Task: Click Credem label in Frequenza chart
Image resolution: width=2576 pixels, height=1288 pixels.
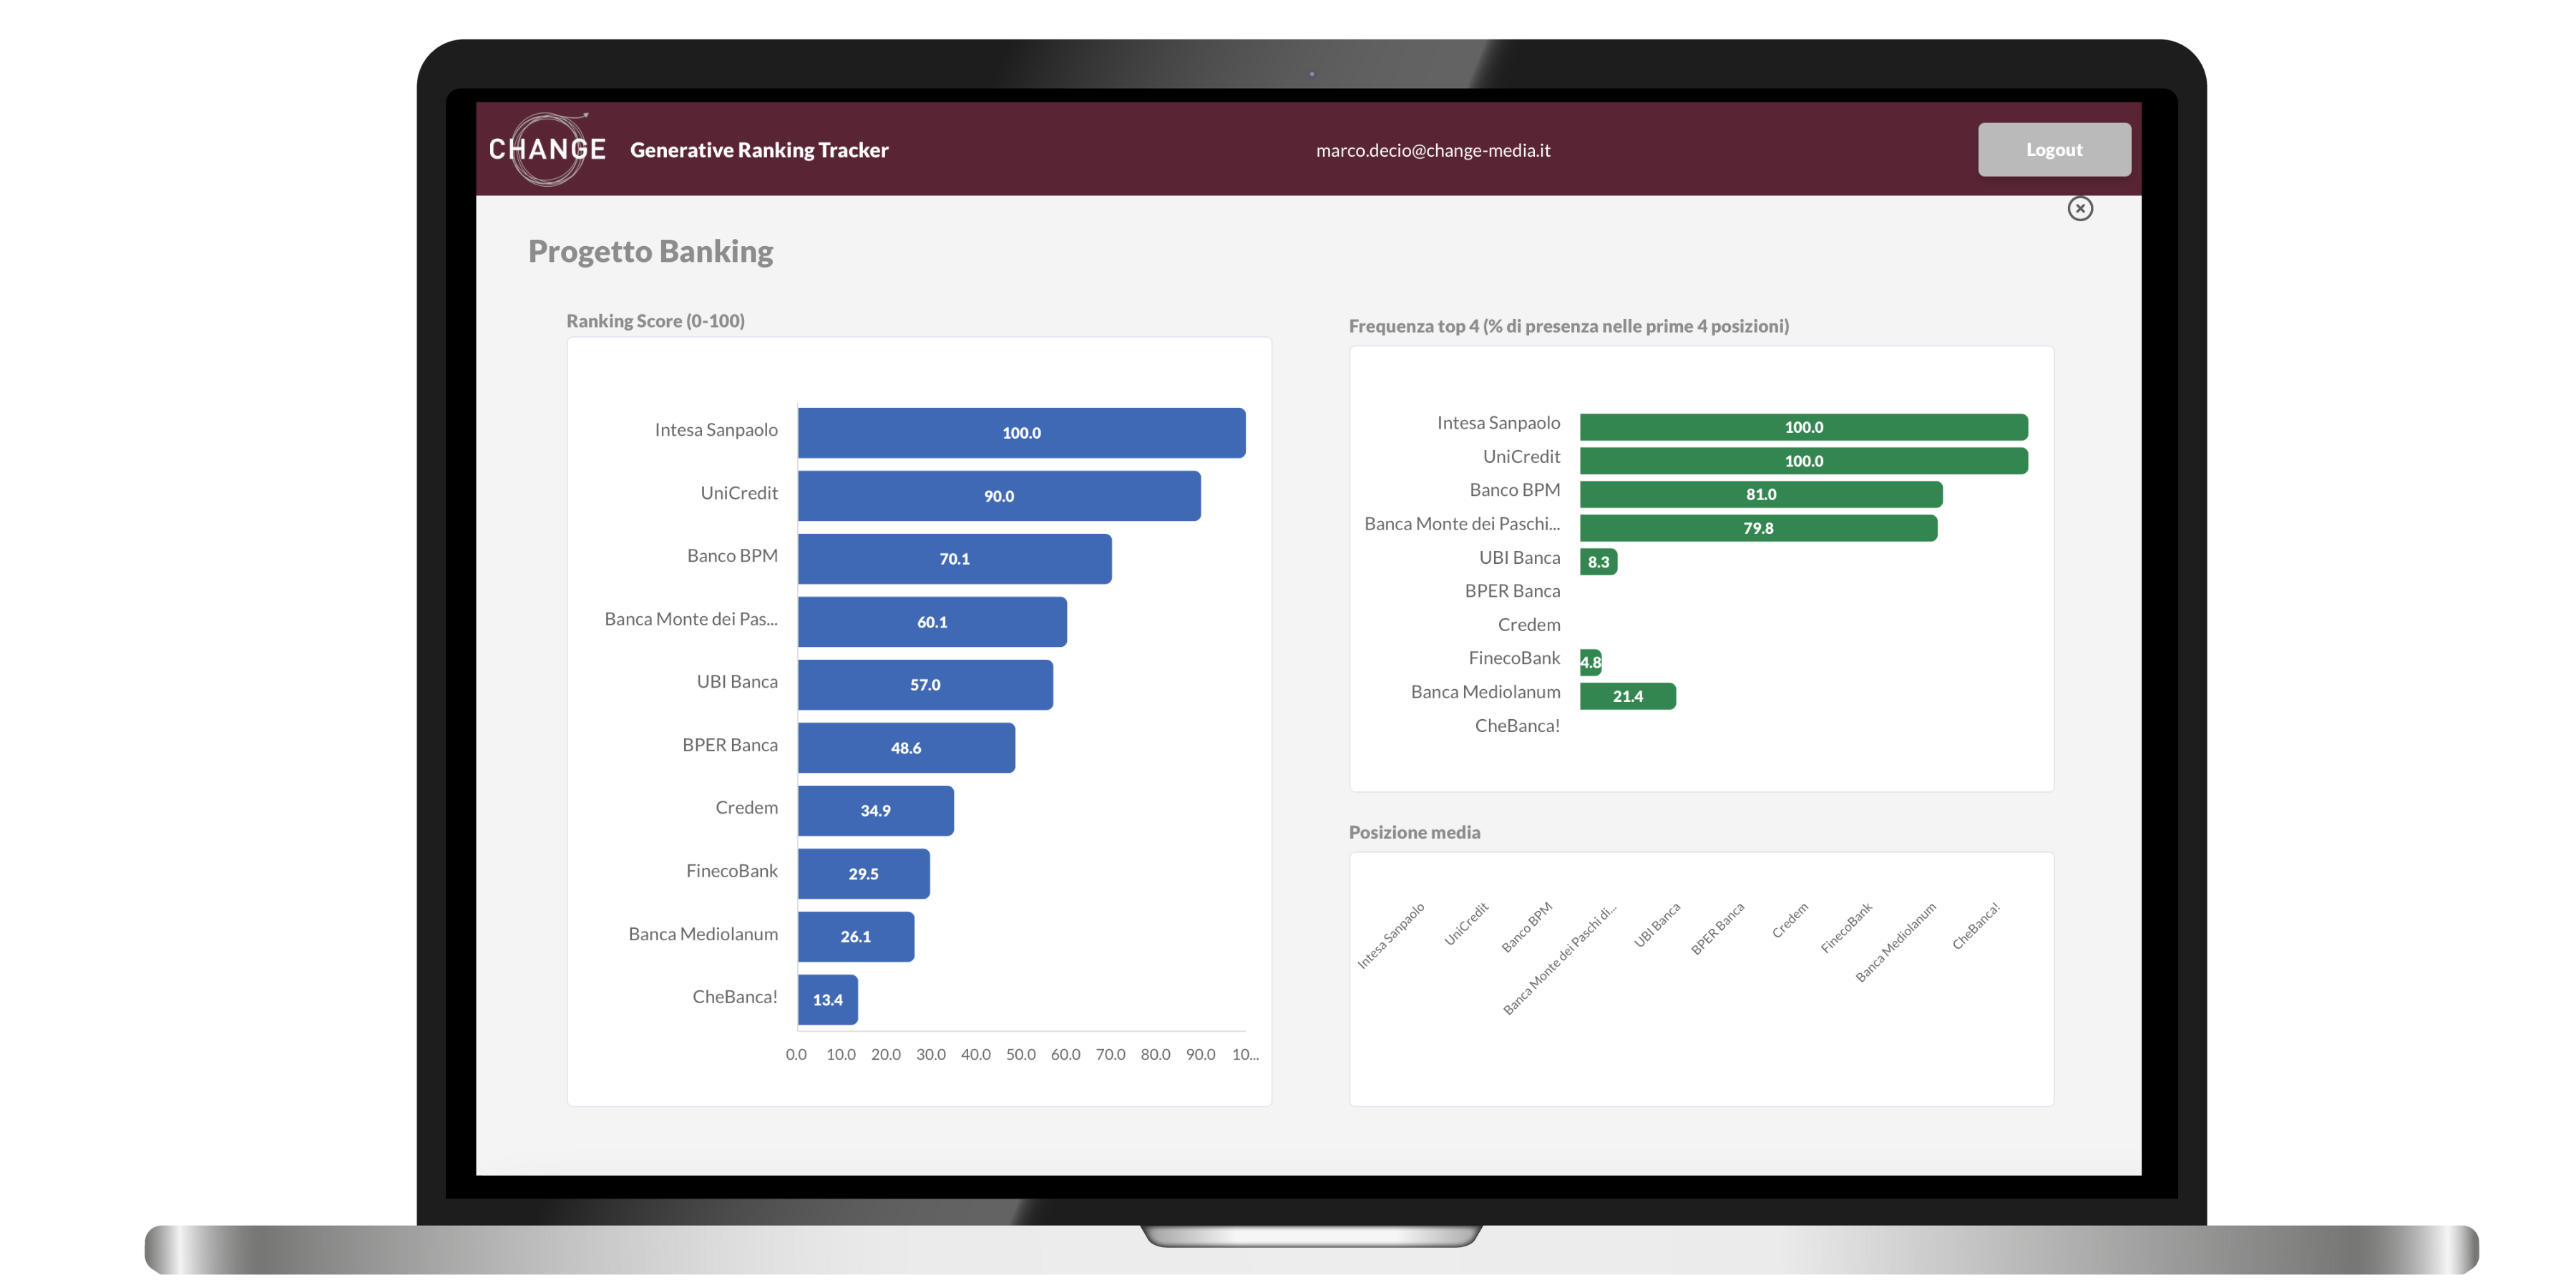Action: 1529,625
